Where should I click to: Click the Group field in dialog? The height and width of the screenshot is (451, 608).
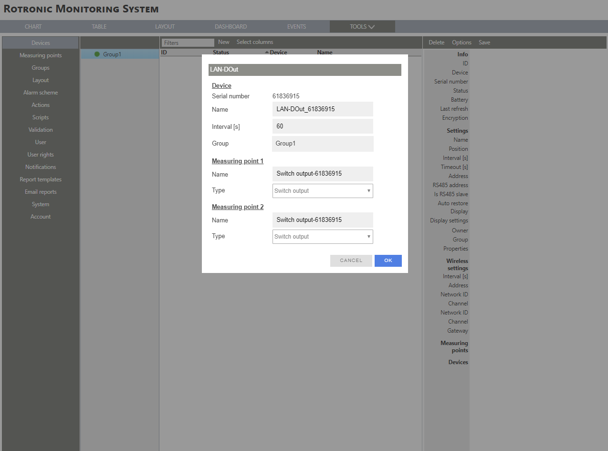323,144
